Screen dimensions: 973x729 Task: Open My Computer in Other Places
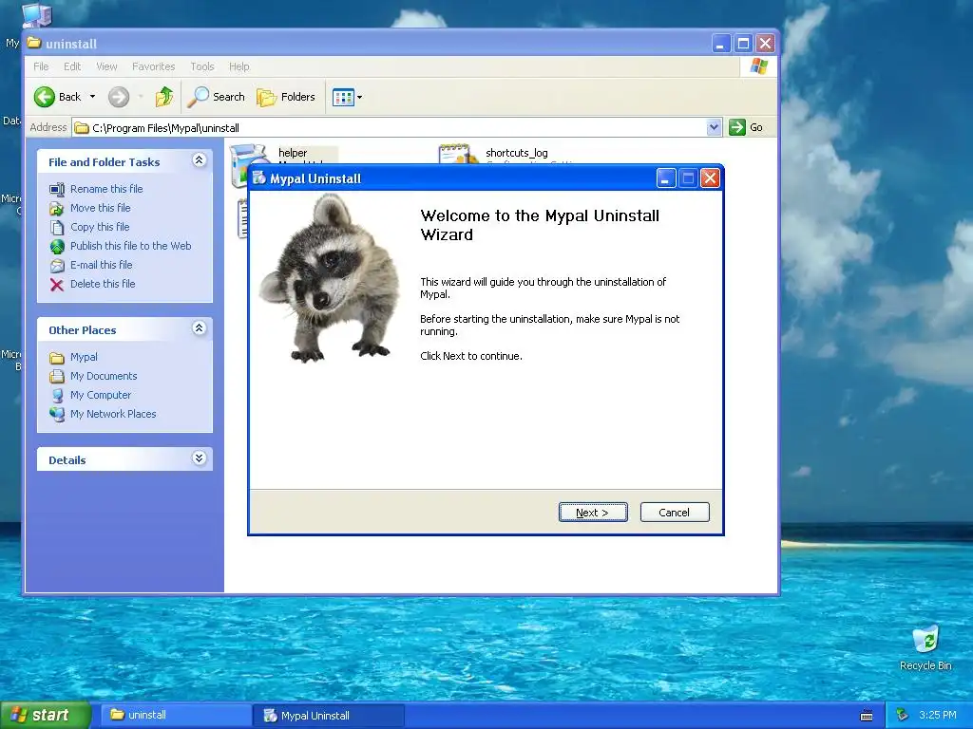click(x=101, y=395)
